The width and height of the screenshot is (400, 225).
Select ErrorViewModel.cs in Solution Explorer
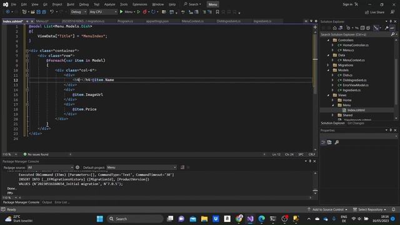click(x=356, y=85)
